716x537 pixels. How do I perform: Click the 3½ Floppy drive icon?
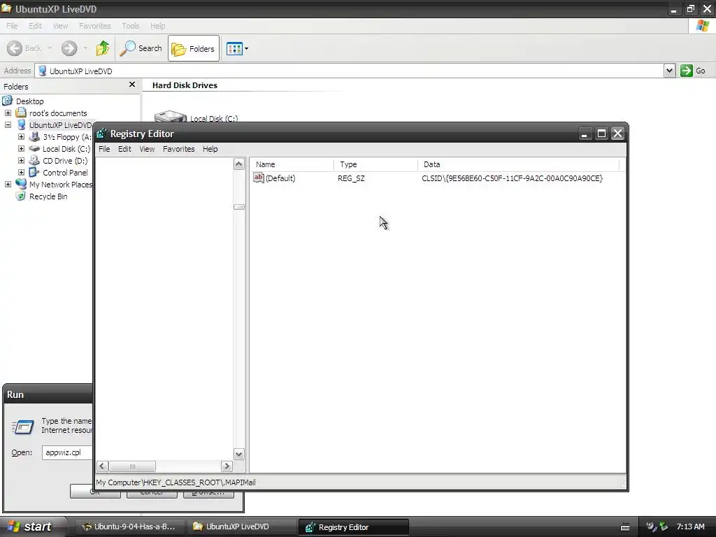click(x=34, y=136)
